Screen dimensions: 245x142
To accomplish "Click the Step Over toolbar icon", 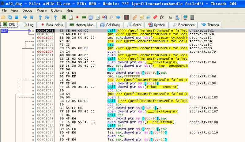I will 47,17.
